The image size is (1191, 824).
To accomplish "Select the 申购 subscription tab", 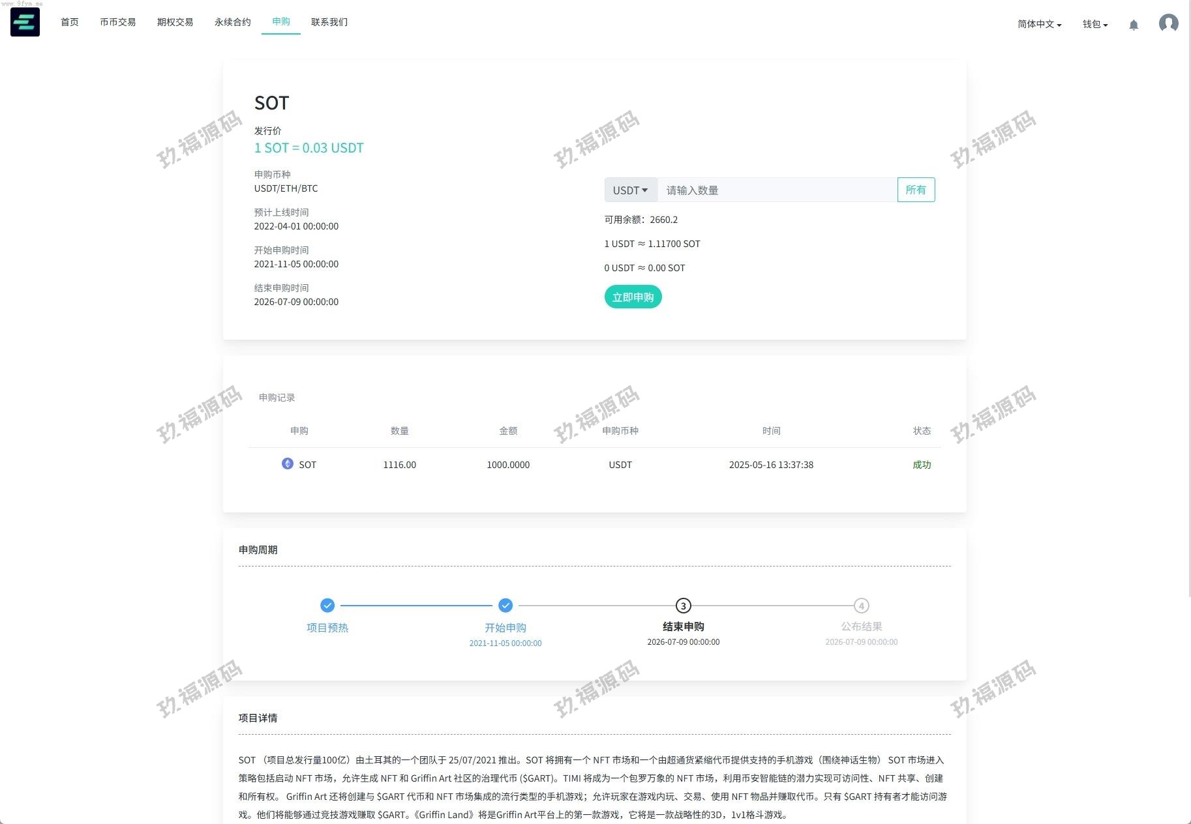I will 281,22.
